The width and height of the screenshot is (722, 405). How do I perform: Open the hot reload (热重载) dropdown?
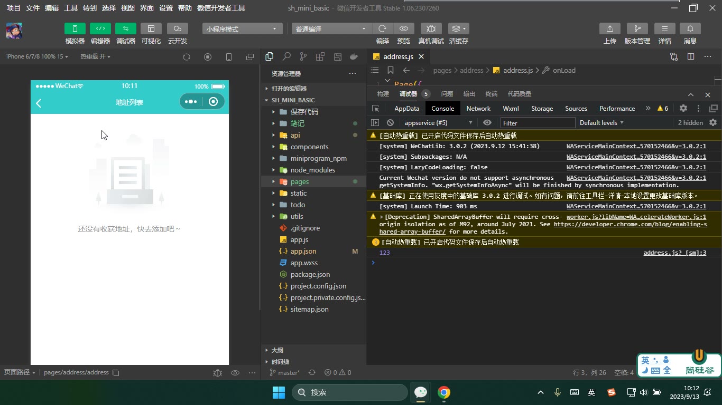point(95,56)
